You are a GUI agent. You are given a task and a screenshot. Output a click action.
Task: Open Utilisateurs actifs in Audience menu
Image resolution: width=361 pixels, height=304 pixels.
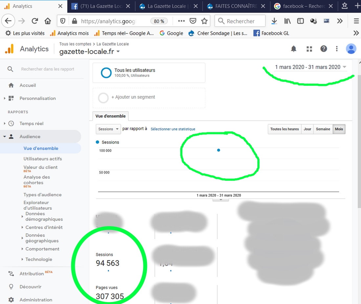click(x=43, y=159)
